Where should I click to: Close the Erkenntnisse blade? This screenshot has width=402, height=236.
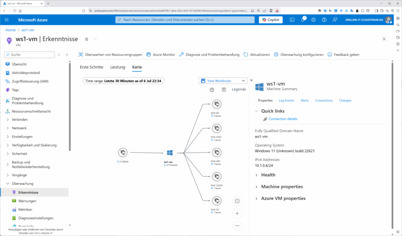click(384, 39)
